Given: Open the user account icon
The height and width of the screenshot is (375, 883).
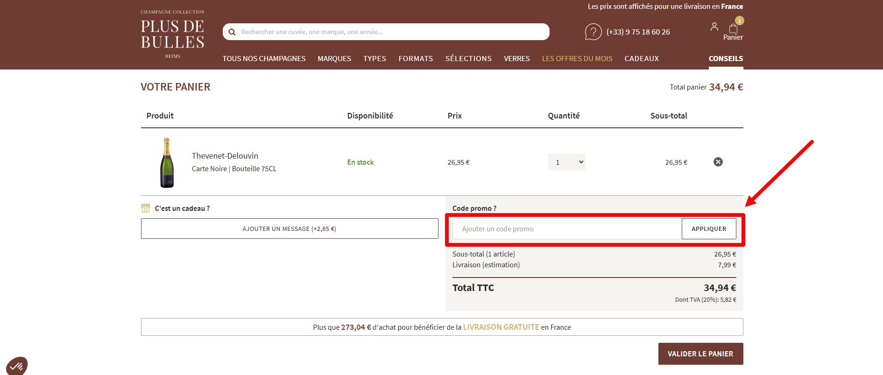Looking at the screenshot, I should (714, 27).
